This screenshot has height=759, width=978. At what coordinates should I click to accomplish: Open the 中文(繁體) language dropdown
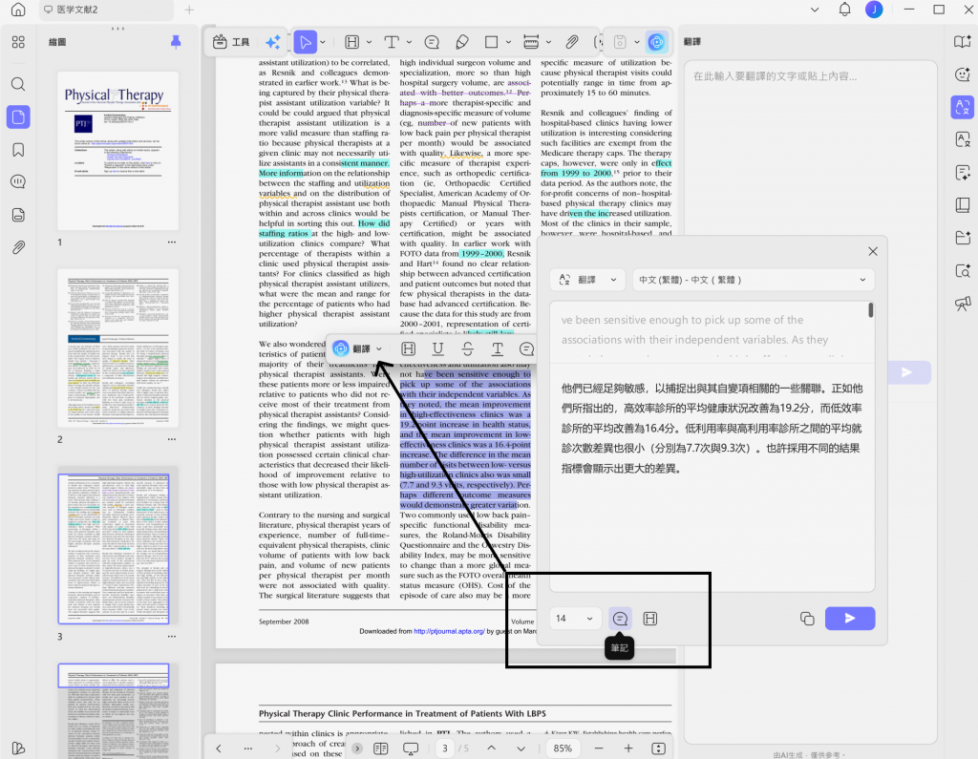pyautogui.click(x=754, y=280)
